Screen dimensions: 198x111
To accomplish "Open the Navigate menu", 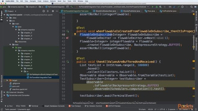I will coord(33,1).
